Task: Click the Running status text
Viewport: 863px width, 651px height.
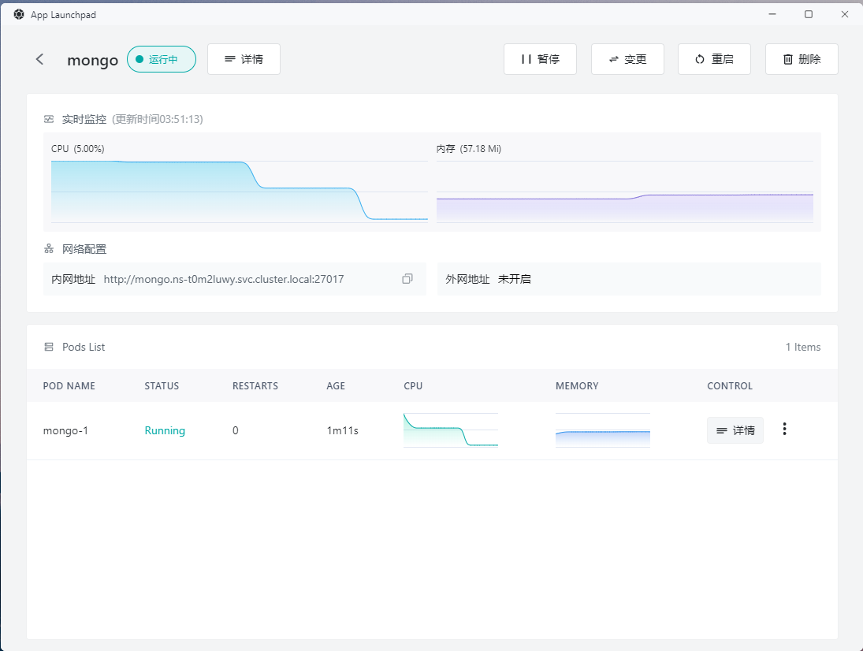Action: click(165, 430)
